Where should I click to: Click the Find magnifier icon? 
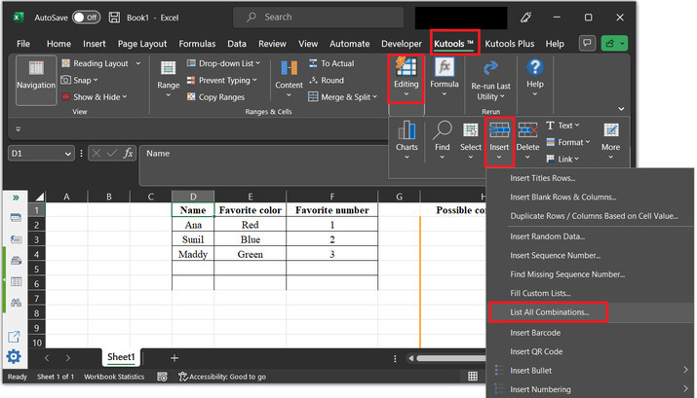pyautogui.click(x=443, y=130)
